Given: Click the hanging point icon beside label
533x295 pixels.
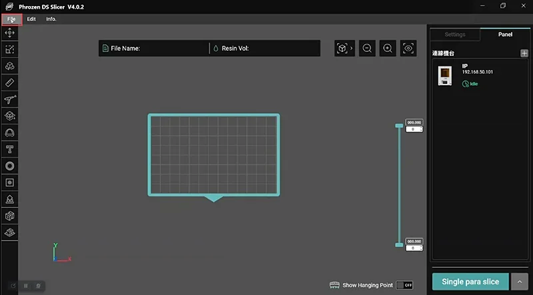Looking at the screenshot, I should pyautogui.click(x=334, y=285).
